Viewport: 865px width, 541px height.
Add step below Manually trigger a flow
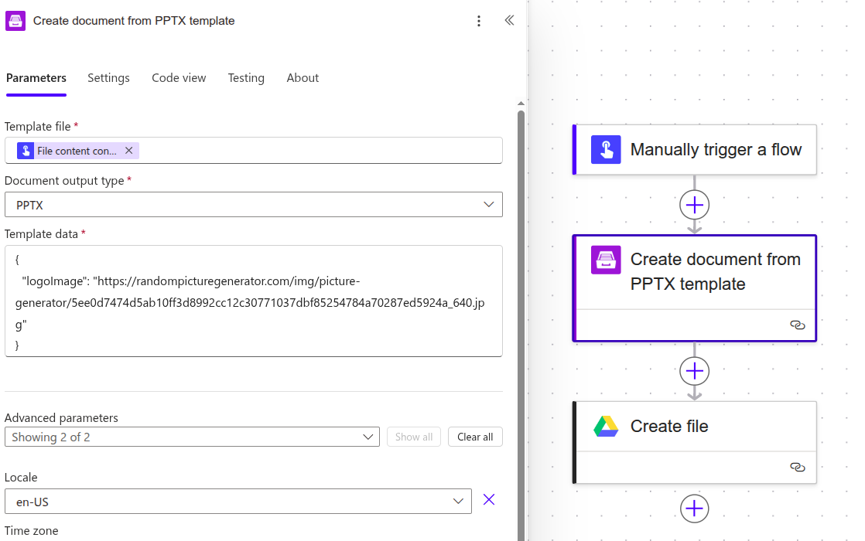pos(694,205)
